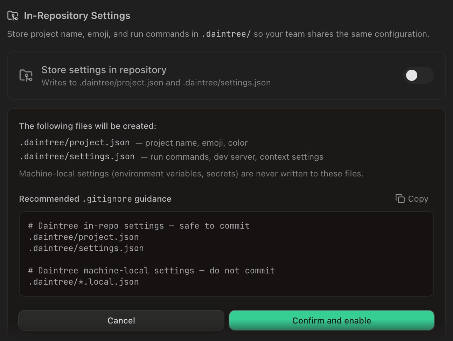
Task: Click the Copy label for .gitignore guidance
Action: point(418,199)
